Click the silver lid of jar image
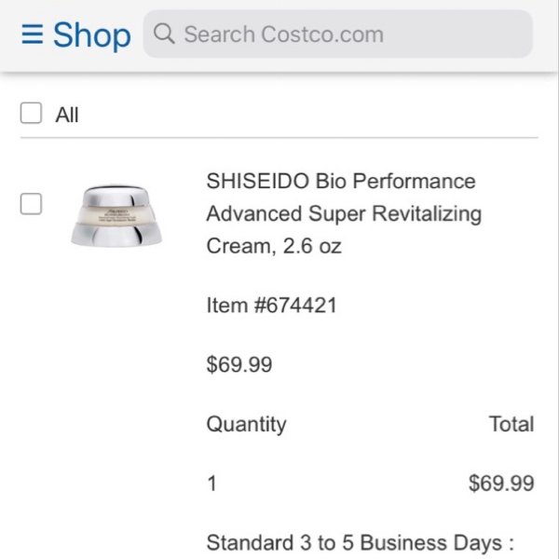 [116, 194]
